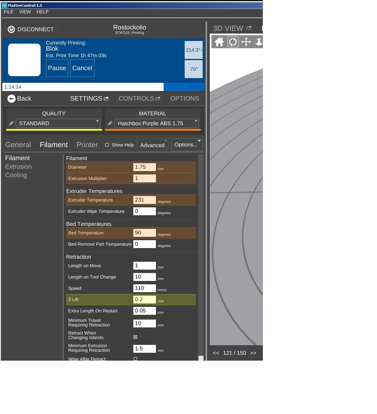Select the pan/move view tool
377x414 pixels.
tap(246, 42)
